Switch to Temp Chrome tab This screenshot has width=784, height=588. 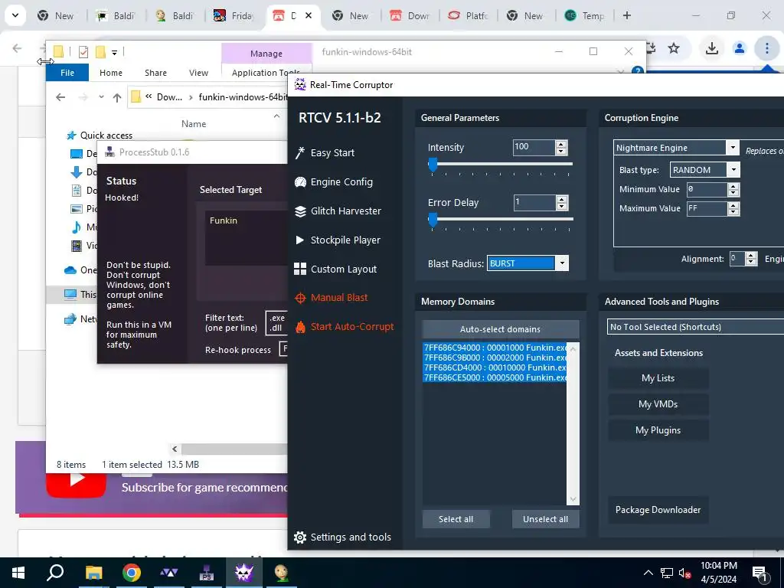point(586,16)
